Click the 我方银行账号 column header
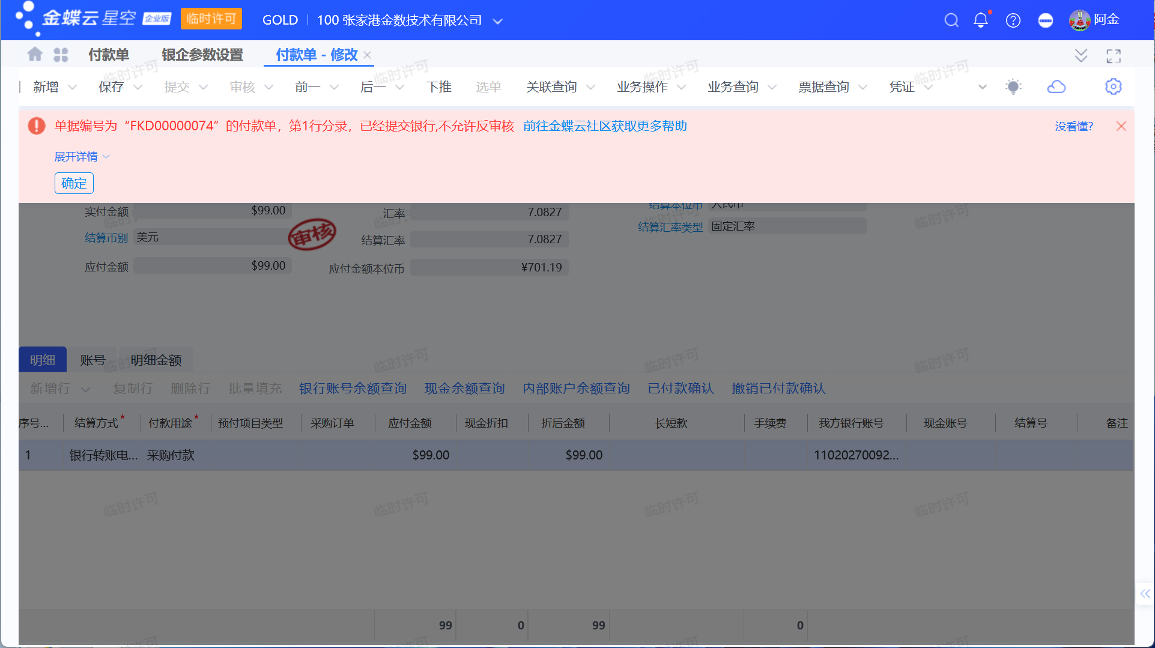This screenshot has height=648, width=1155. (851, 423)
